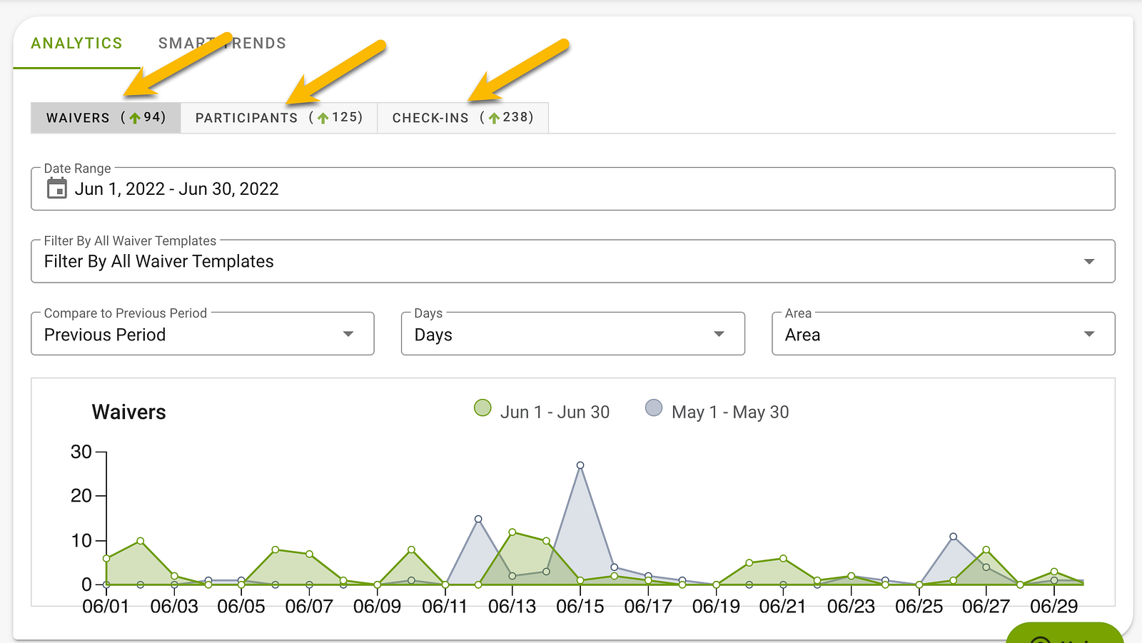The image size is (1142, 643).
Task: Select the Participants tab
Action: coord(279,118)
